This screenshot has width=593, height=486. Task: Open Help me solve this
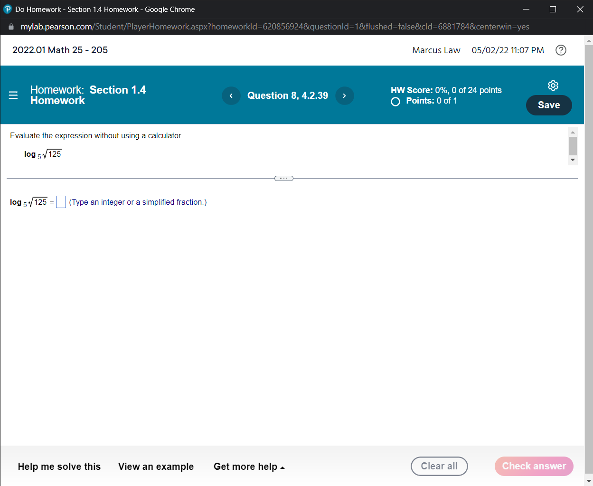pos(59,467)
